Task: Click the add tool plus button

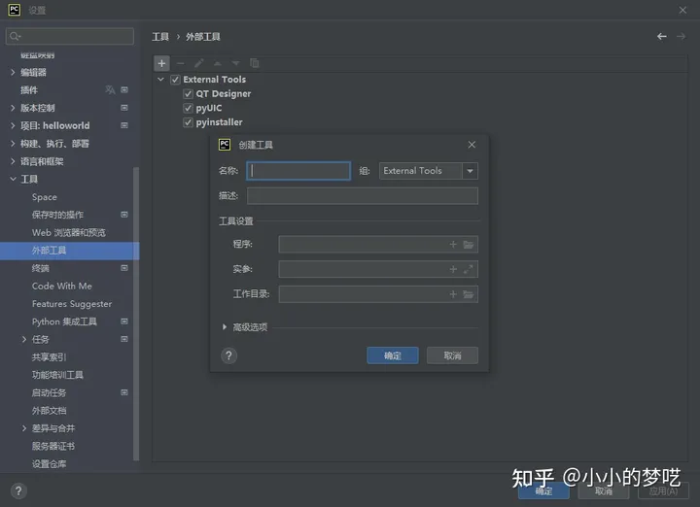Action: coord(161,63)
